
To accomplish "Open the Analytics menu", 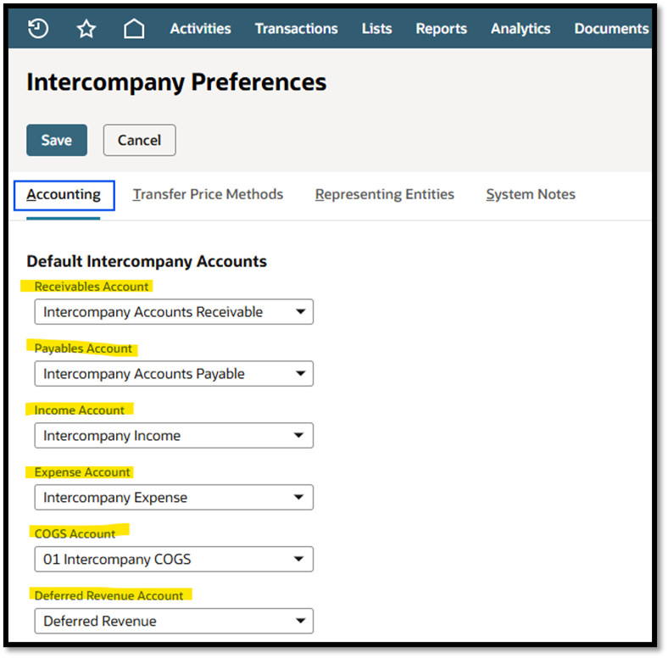I will [x=520, y=29].
